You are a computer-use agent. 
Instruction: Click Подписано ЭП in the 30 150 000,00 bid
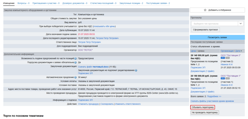[198, 88]
